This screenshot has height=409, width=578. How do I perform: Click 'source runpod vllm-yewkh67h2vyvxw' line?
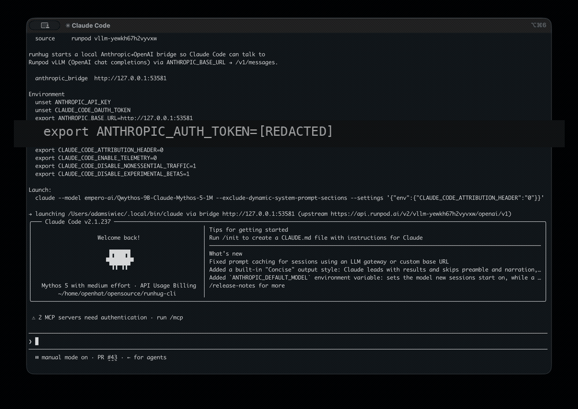[x=96, y=38]
